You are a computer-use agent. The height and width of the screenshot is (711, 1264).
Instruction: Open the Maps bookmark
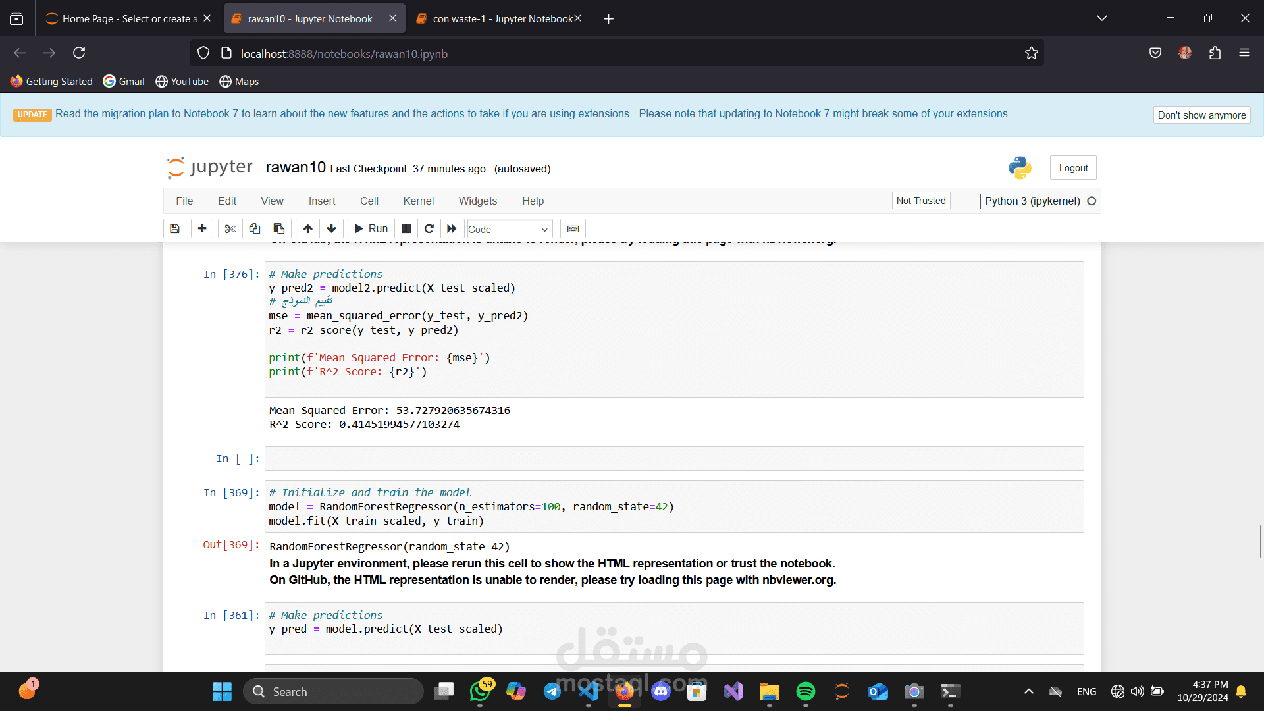tap(239, 81)
